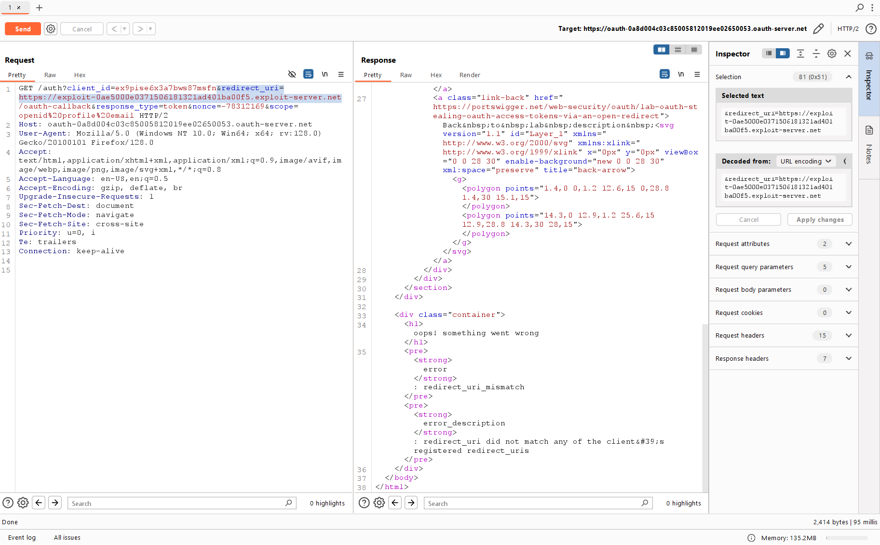The width and height of the screenshot is (880, 545).
Task: Toggle request word wrap icon
Action: [x=308, y=74]
